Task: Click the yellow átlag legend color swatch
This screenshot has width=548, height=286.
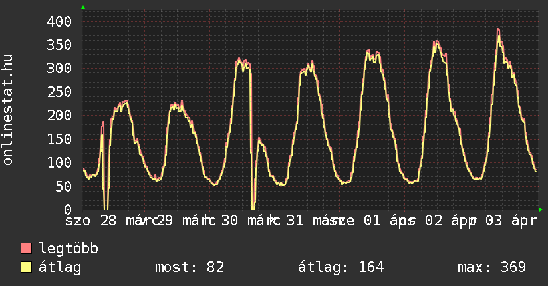Action: coord(27,267)
